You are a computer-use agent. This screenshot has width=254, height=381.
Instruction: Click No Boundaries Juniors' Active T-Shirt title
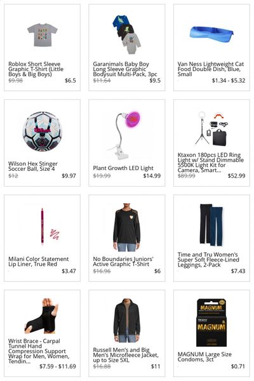click(x=123, y=262)
